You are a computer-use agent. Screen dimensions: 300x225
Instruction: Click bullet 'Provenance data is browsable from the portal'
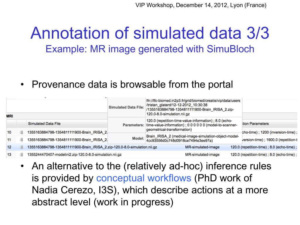click(x=132, y=84)
